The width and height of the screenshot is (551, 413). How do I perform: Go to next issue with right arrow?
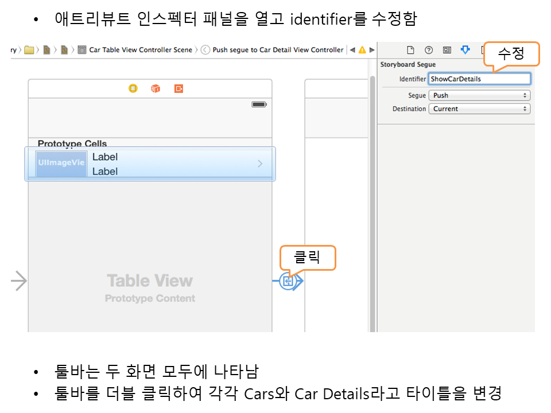click(x=371, y=50)
